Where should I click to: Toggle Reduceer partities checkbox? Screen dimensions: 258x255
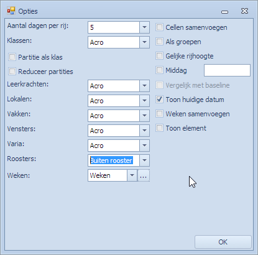tap(12, 72)
